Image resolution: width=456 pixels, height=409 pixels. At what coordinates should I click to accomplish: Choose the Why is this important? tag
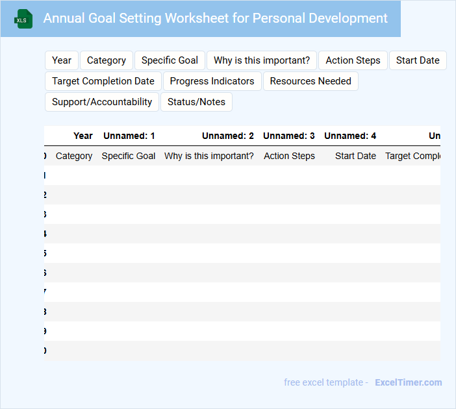pos(262,60)
